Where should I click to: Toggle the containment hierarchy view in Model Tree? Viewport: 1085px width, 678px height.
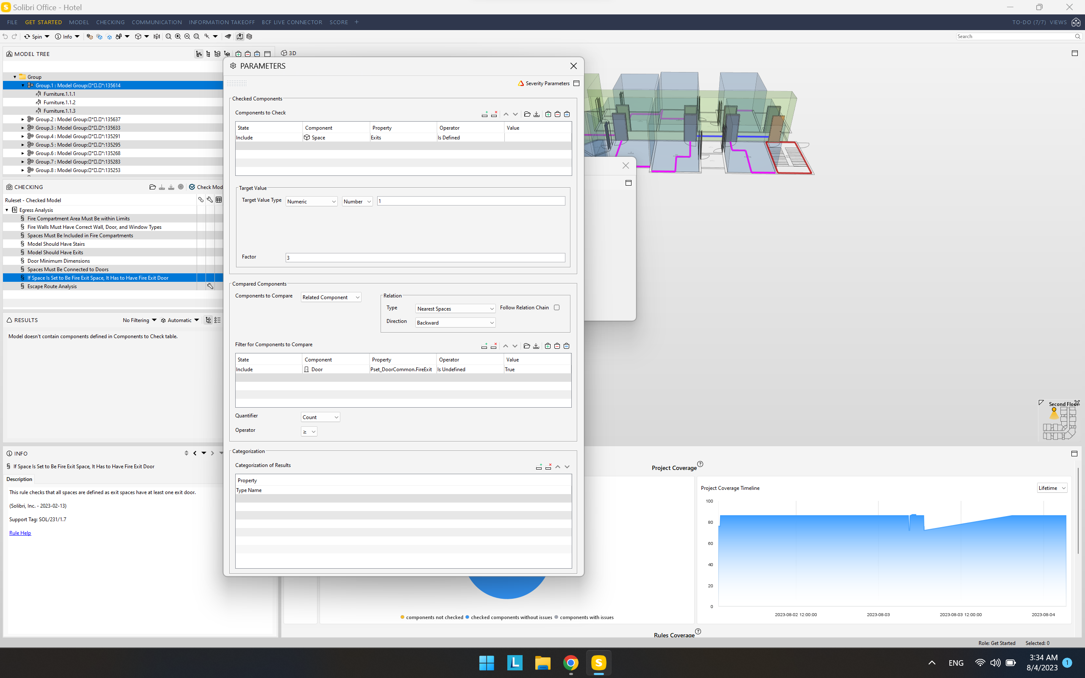tap(199, 54)
